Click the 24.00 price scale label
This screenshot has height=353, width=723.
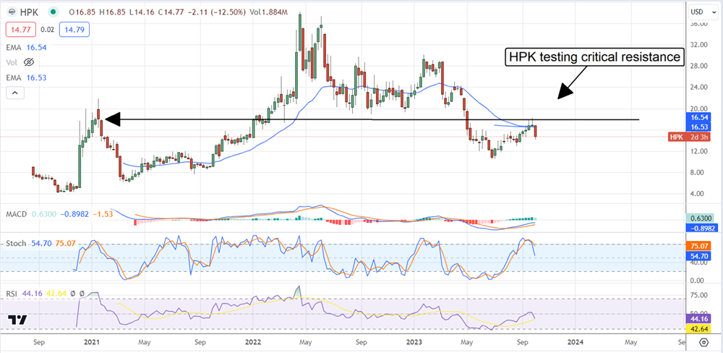click(699, 88)
